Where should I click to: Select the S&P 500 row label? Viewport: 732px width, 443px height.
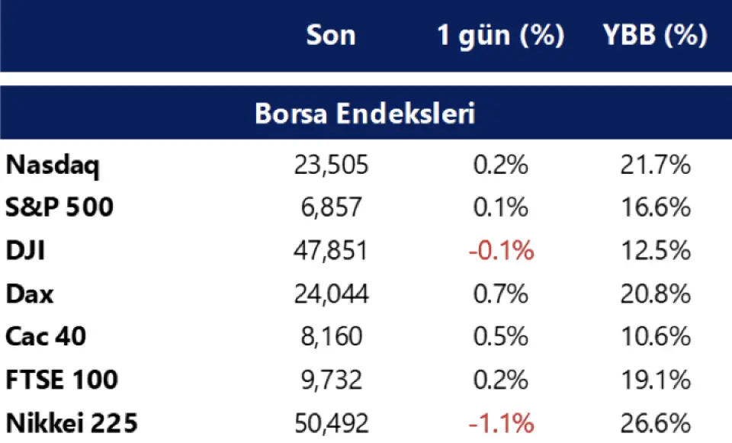[59, 207]
